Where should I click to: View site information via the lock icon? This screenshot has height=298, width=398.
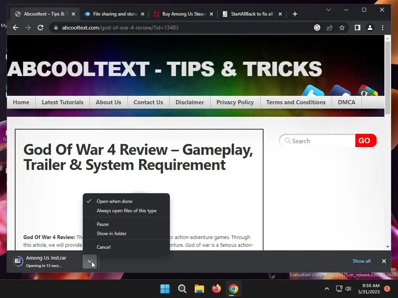pyautogui.click(x=56, y=28)
